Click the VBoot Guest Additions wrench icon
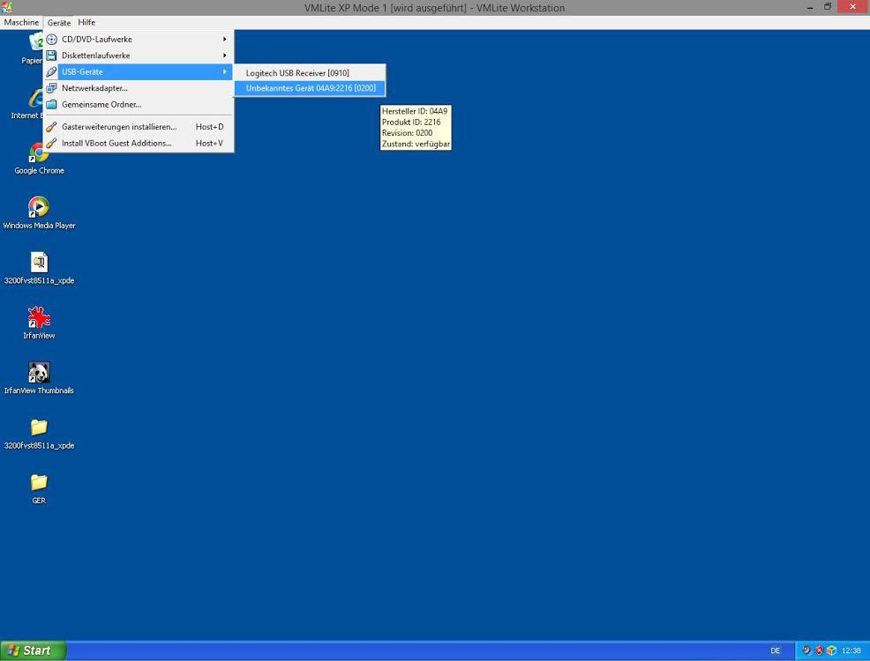 pyautogui.click(x=51, y=143)
